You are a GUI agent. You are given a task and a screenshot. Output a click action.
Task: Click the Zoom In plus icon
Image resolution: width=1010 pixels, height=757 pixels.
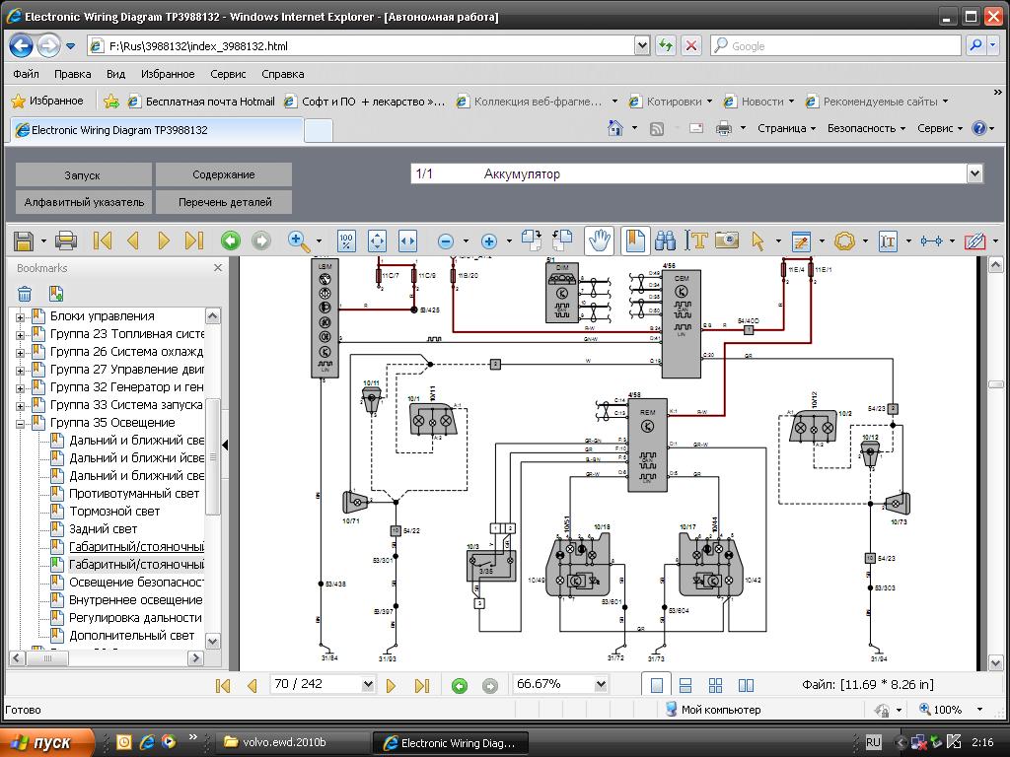[489, 241]
